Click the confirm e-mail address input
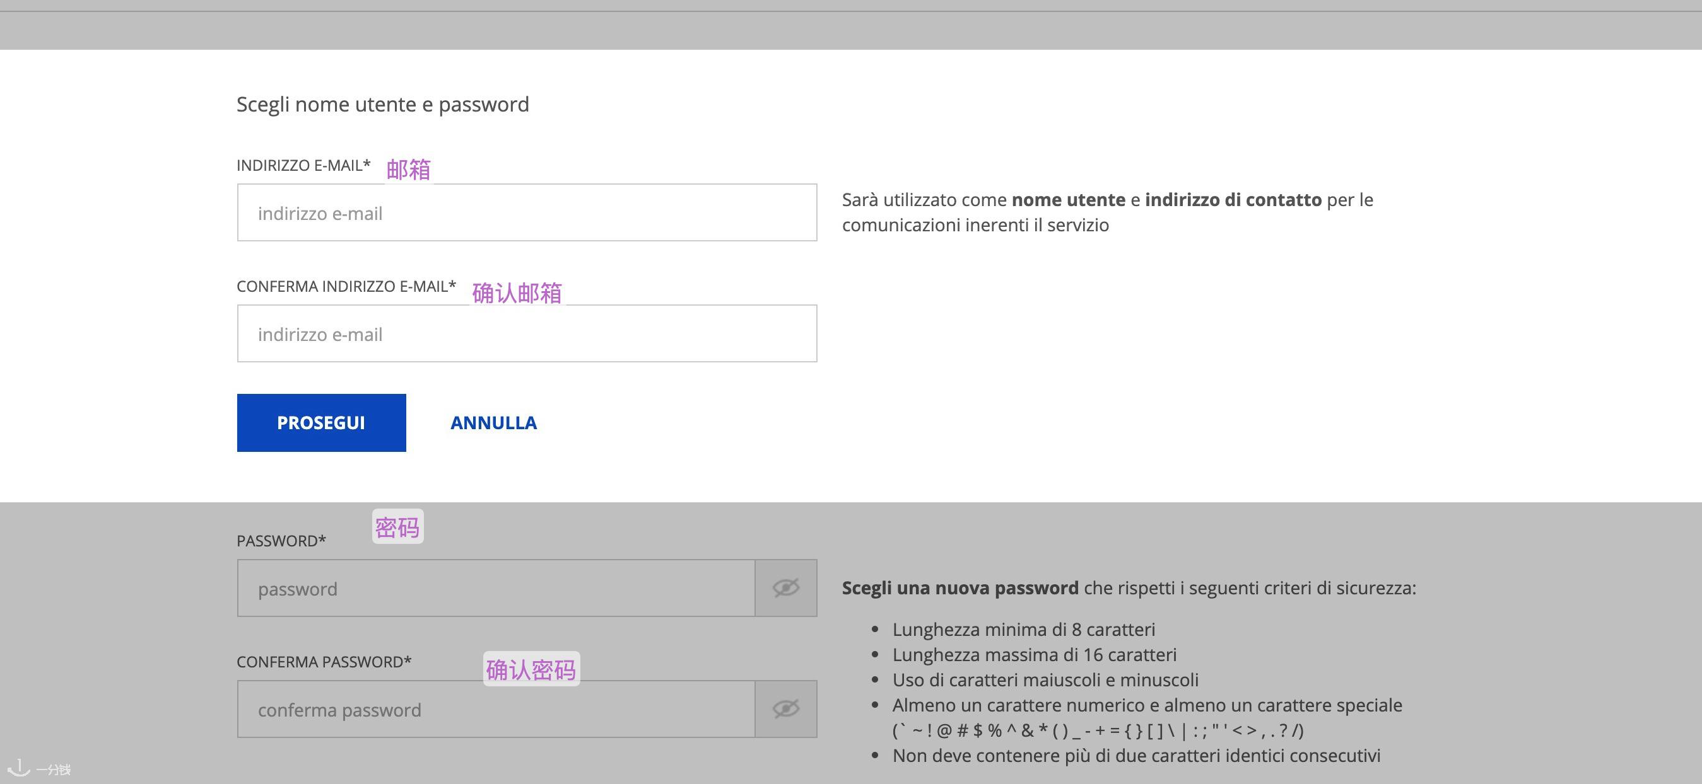The image size is (1702, 784). [x=527, y=333]
